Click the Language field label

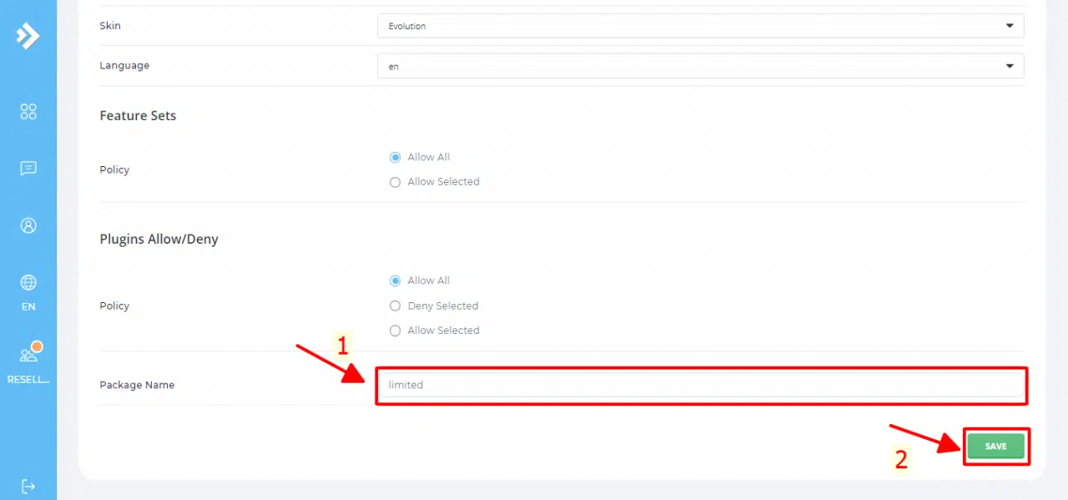[x=124, y=65]
